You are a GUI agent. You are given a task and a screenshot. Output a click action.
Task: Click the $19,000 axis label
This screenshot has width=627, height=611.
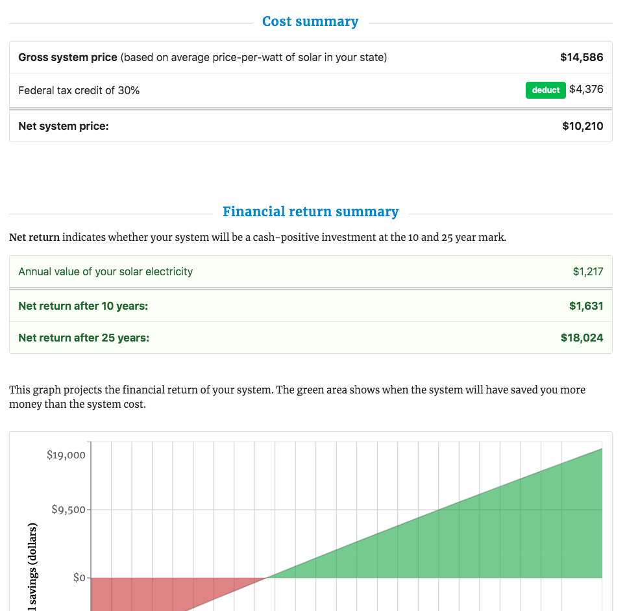click(x=66, y=455)
